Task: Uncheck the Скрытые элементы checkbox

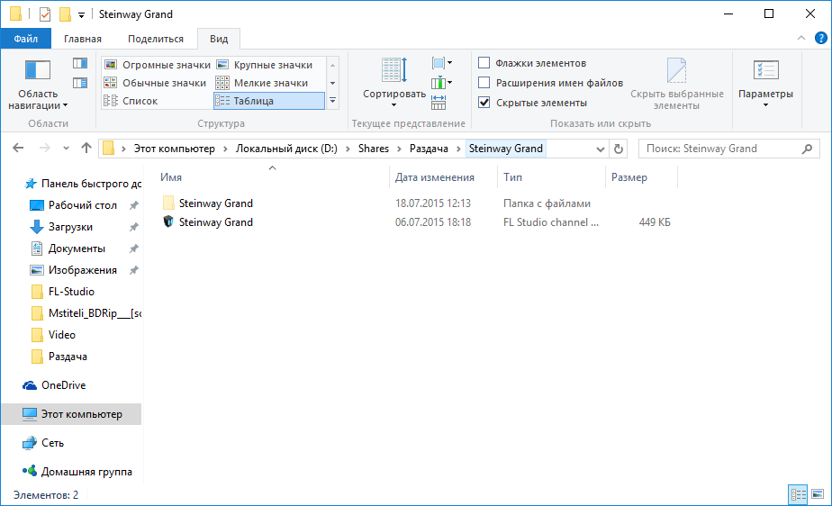Action: (484, 103)
